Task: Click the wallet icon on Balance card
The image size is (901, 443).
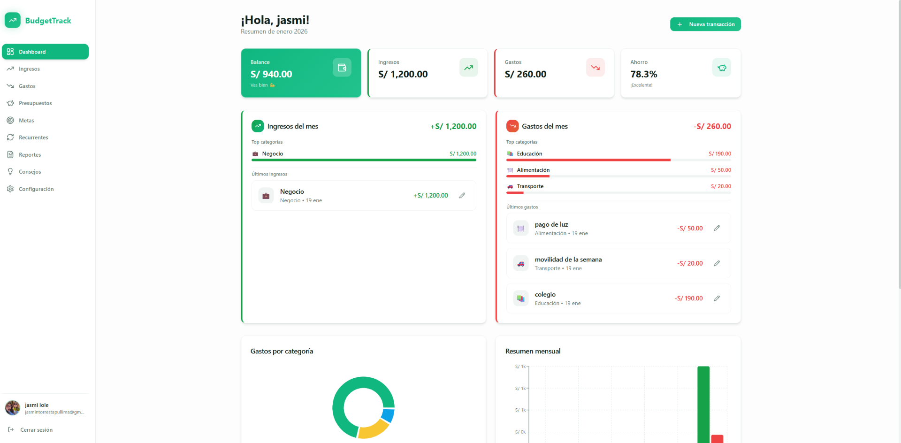Action: pos(342,67)
